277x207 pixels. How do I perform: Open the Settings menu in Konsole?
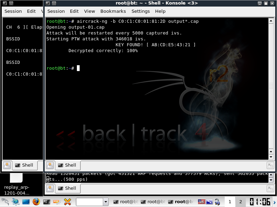pyautogui.click(x=141, y=11)
